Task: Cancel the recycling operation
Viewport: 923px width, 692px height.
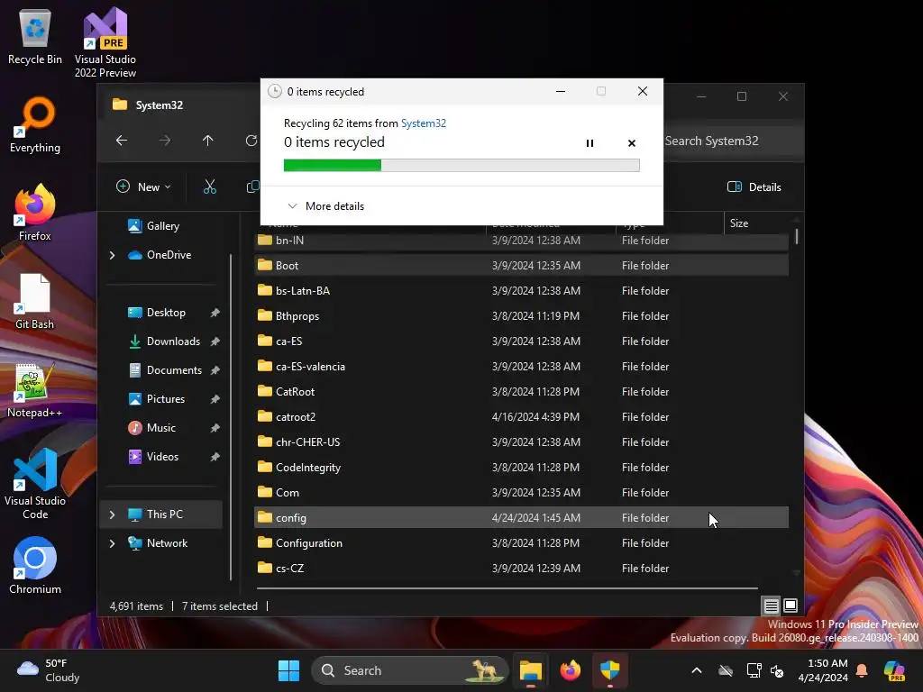Action: (x=632, y=143)
